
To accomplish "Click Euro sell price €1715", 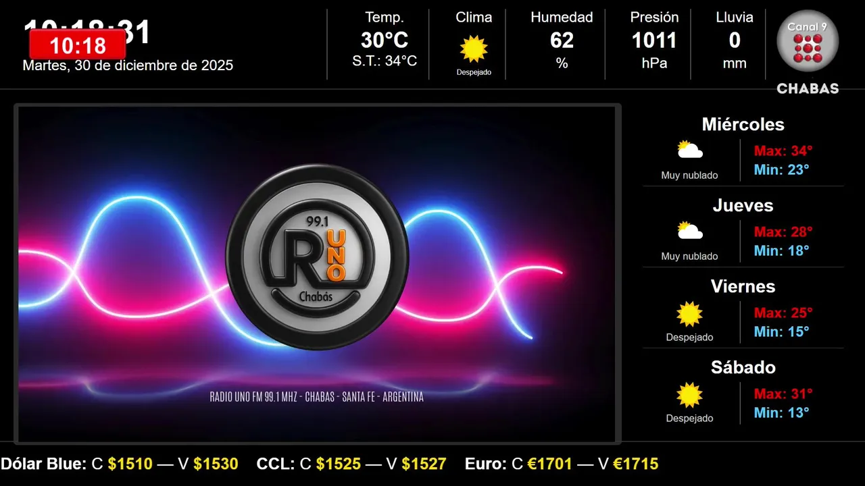I will click(635, 464).
